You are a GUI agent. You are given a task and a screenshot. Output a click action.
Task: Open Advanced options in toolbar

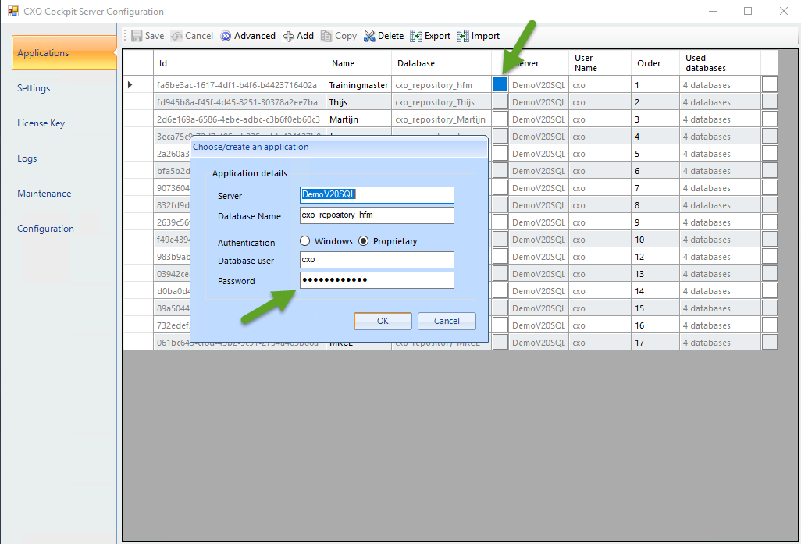pyautogui.click(x=247, y=36)
